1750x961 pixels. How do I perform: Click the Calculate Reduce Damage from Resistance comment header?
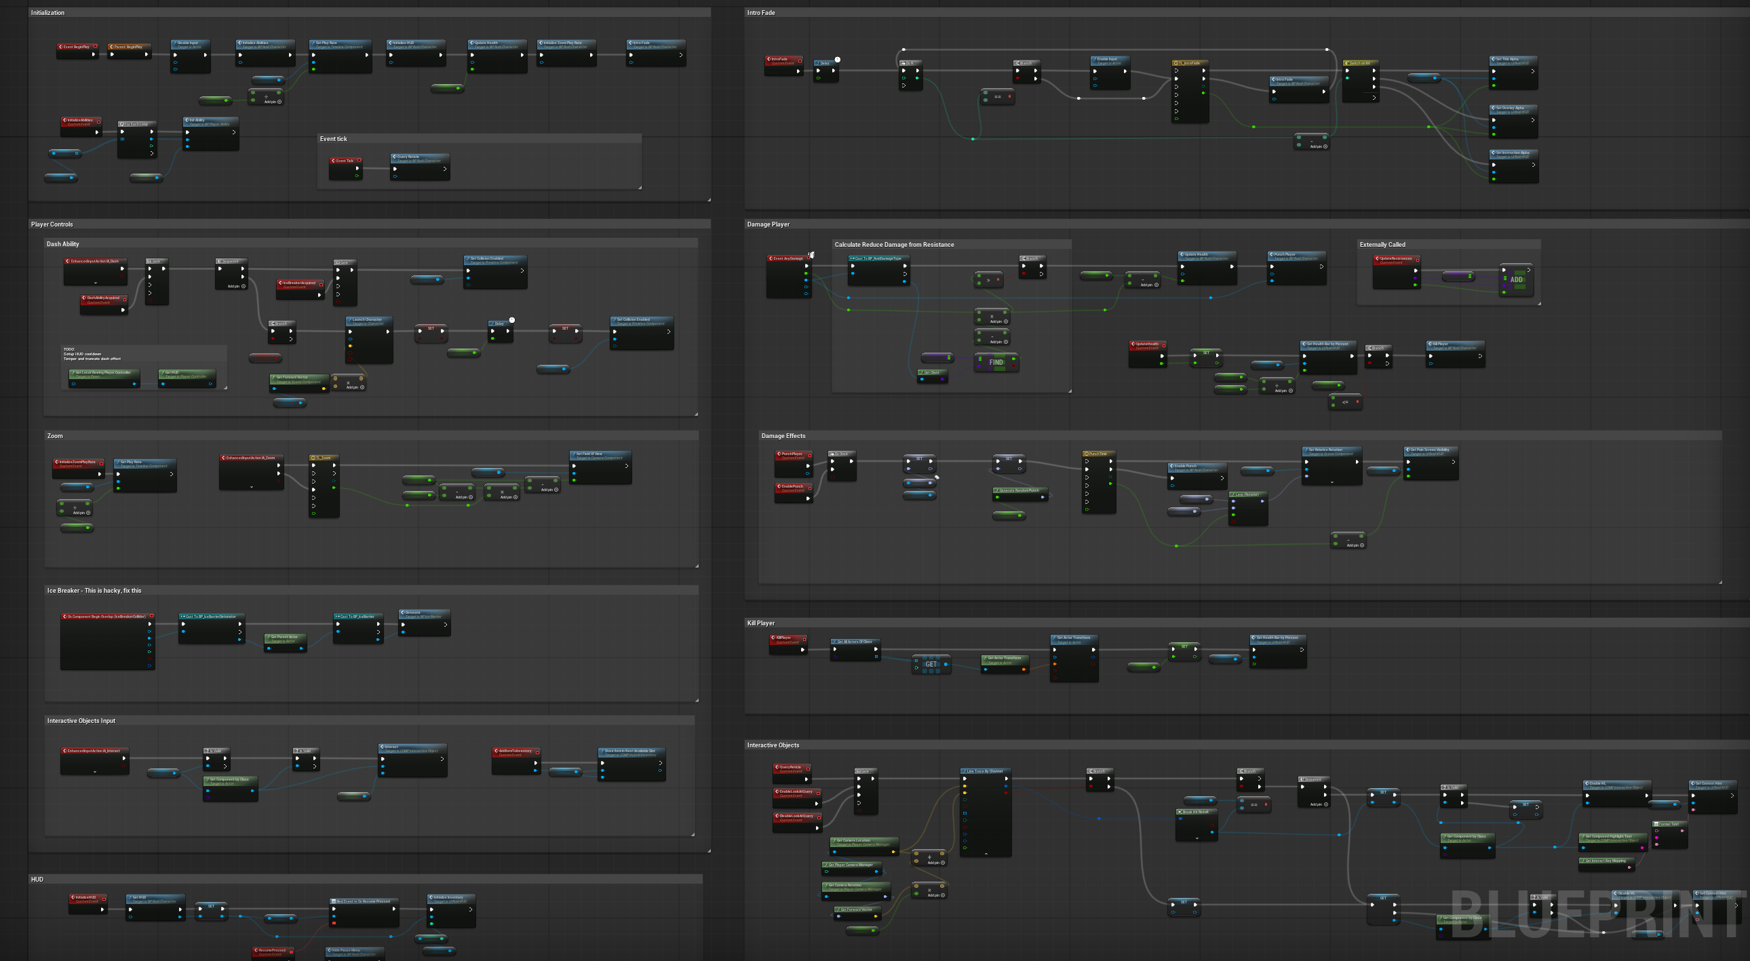pos(893,245)
